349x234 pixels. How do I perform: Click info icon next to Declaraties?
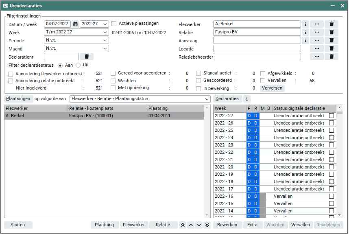[x=247, y=98]
